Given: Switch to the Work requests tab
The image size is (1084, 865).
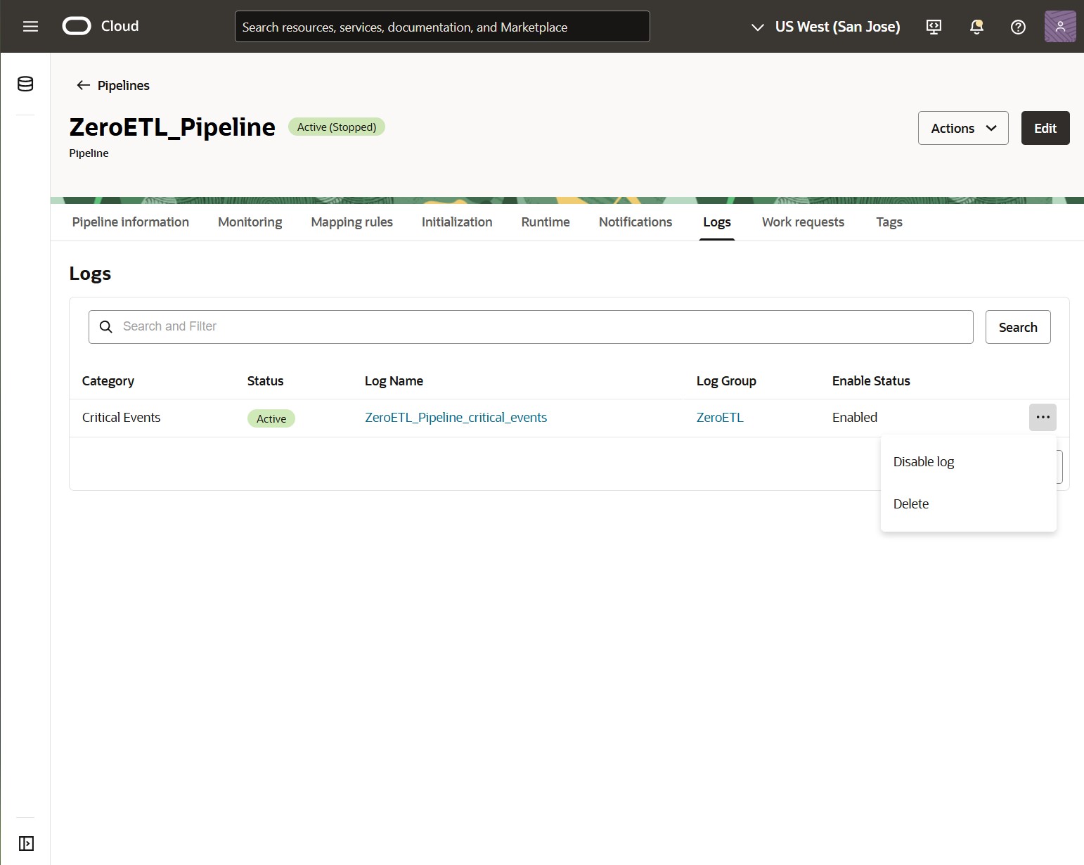Looking at the screenshot, I should (803, 222).
